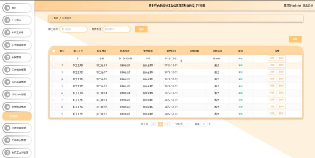Open 工作信息管理 icon in sidebar

click(x=7, y=70)
